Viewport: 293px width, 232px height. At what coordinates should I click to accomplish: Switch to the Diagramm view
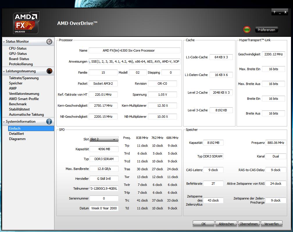(17, 139)
